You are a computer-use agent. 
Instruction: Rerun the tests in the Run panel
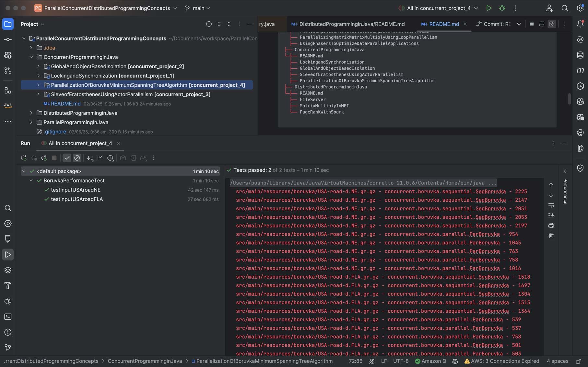pyautogui.click(x=24, y=158)
